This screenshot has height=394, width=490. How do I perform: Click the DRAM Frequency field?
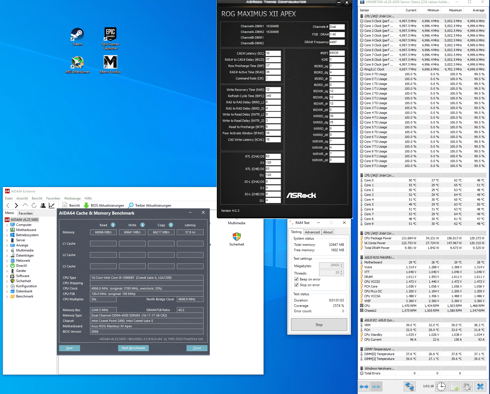coord(337,42)
